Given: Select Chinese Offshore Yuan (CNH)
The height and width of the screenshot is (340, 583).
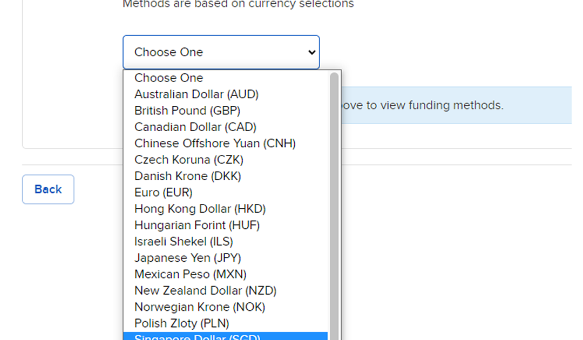Looking at the screenshot, I should coord(215,144).
